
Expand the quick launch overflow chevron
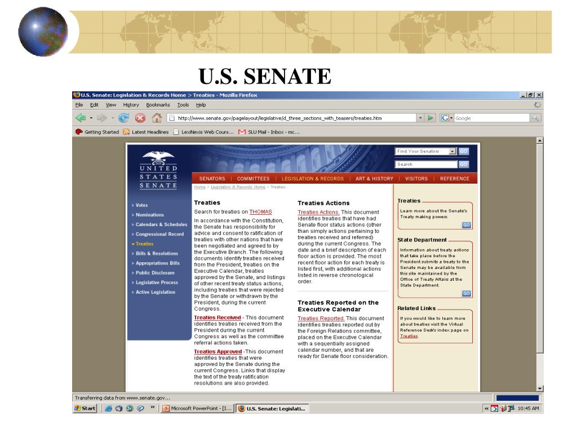(x=153, y=408)
